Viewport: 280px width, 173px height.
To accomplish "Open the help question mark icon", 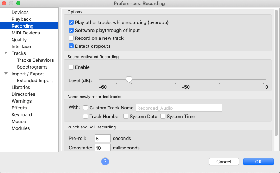I will 105,162.
